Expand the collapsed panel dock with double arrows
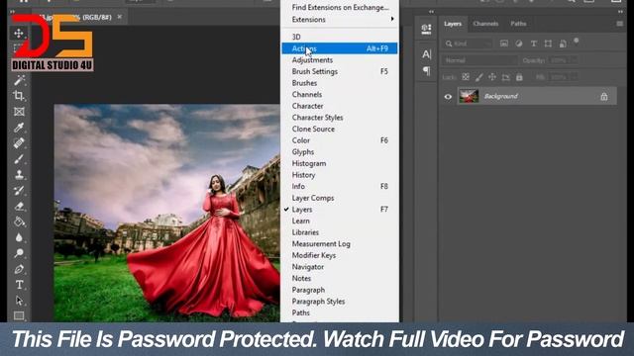 pos(432,12)
